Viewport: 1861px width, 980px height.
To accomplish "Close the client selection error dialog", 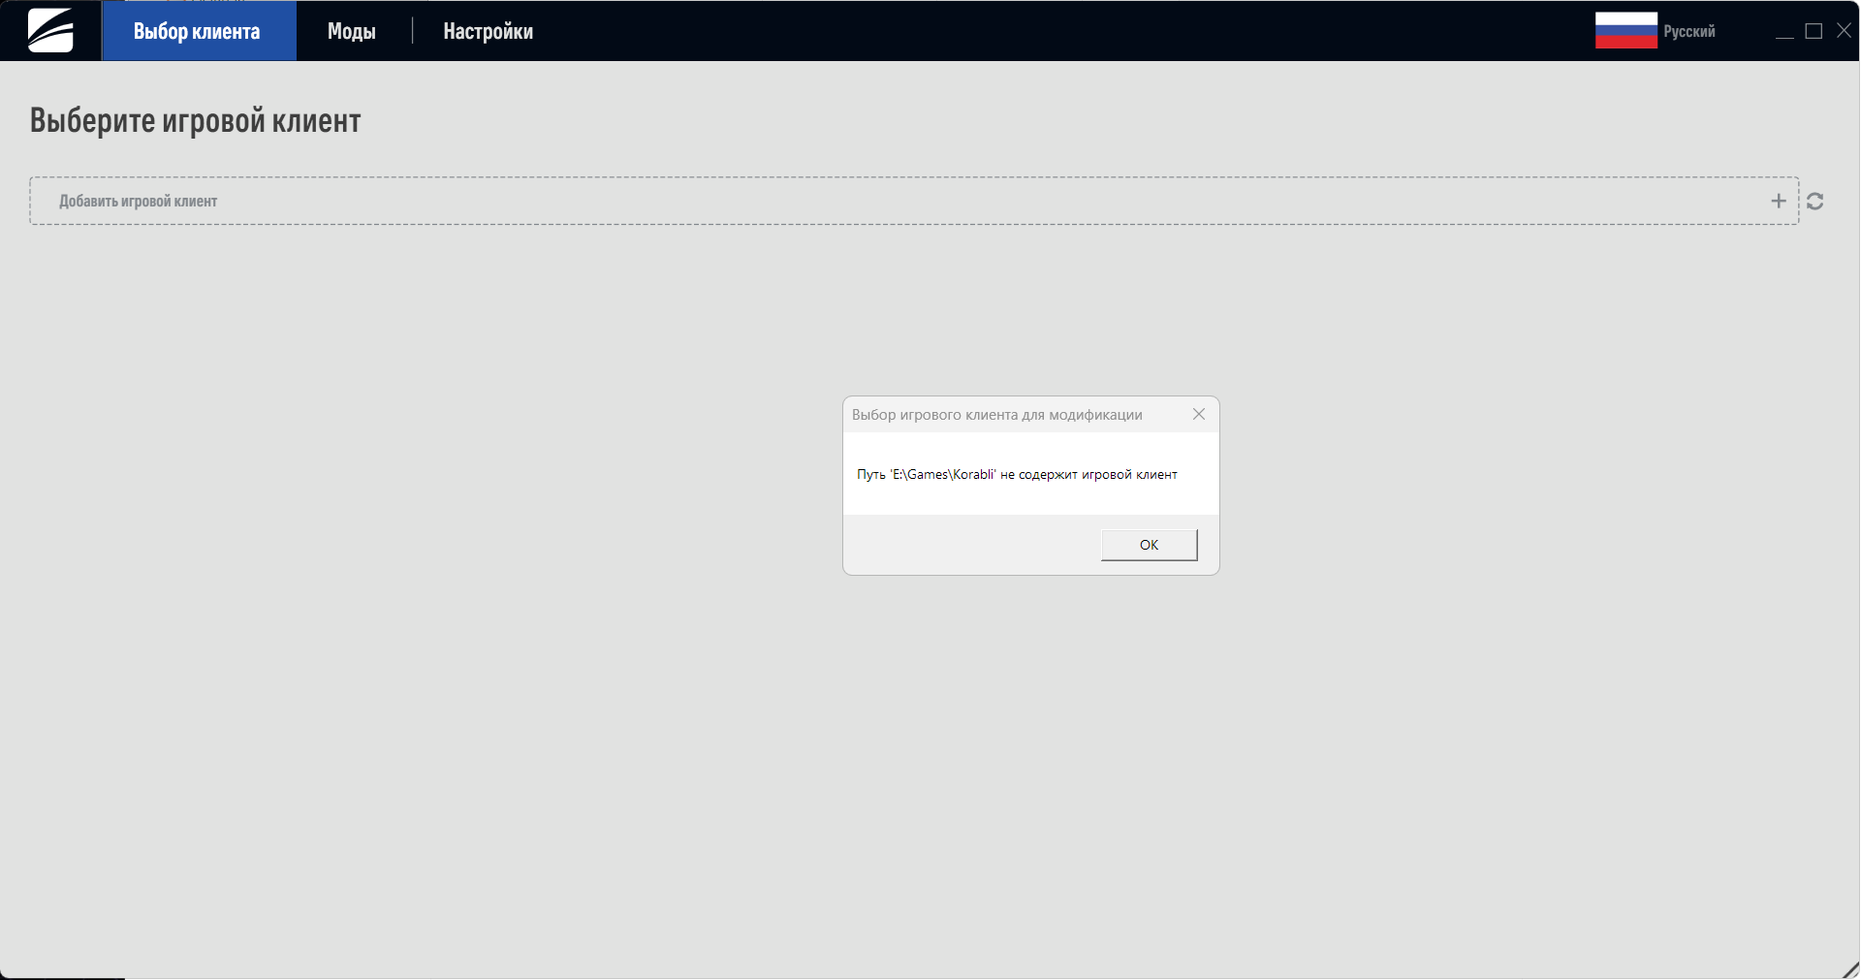I will tap(1198, 414).
